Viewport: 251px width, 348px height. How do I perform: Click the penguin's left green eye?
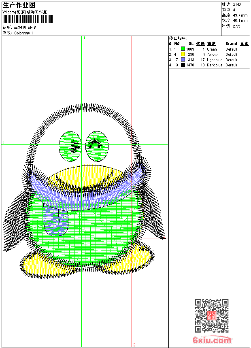[70, 146]
